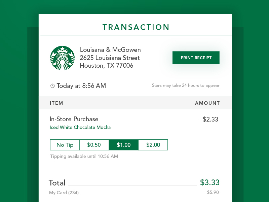
Task: Select the No Tip option
Action: pyautogui.click(x=65, y=145)
